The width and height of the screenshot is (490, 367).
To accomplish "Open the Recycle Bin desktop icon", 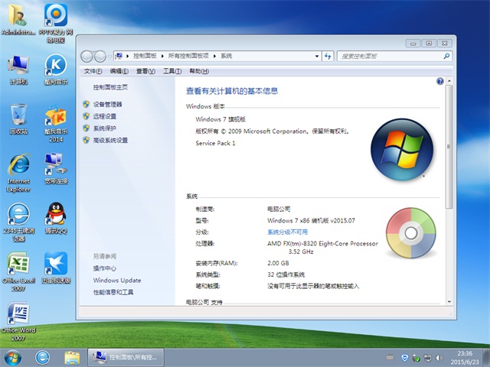I will point(18,116).
